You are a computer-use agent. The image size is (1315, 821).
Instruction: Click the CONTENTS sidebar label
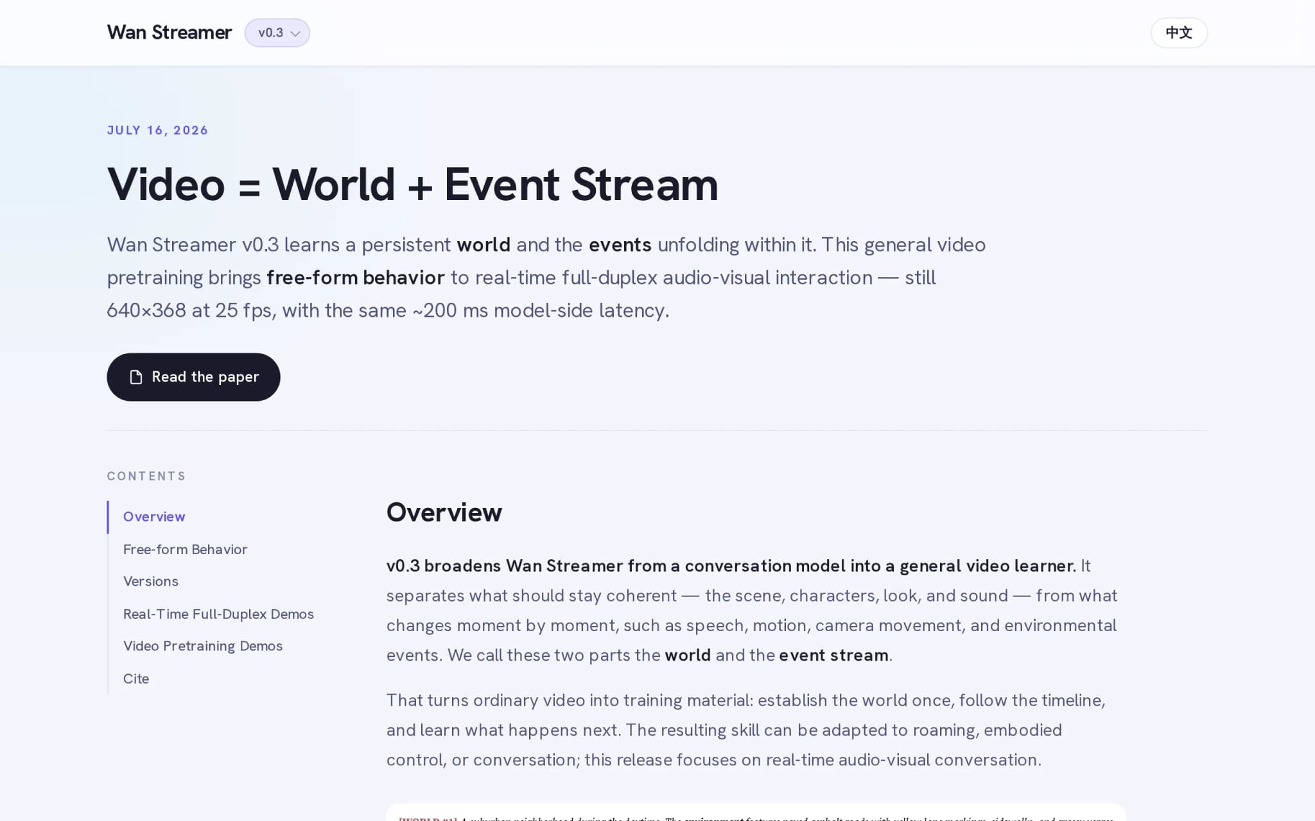[146, 476]
